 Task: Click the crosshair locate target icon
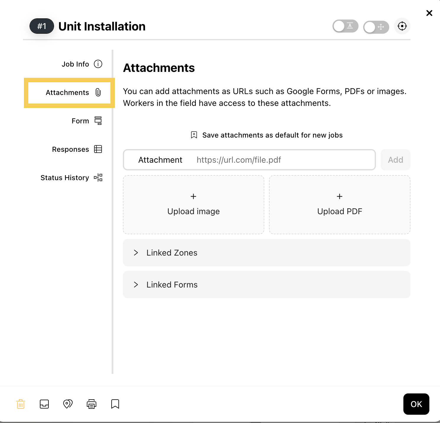click(x=402, y=26)
